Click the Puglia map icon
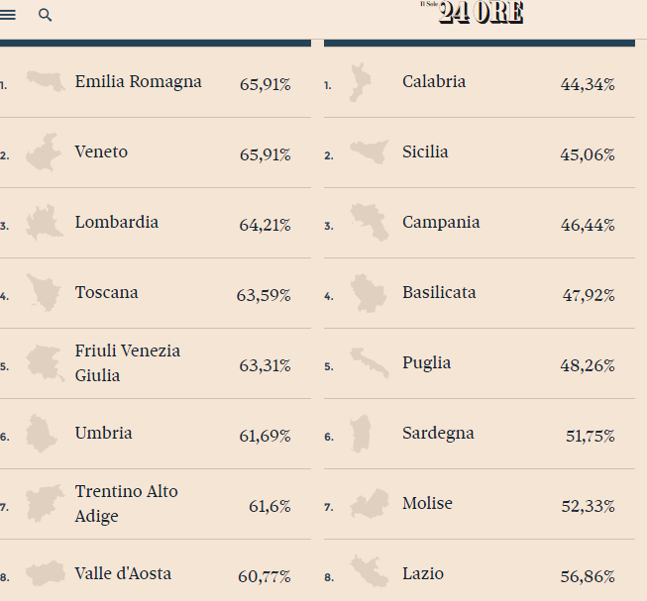This screenshot has height=601, width=647. click(370, 362)
